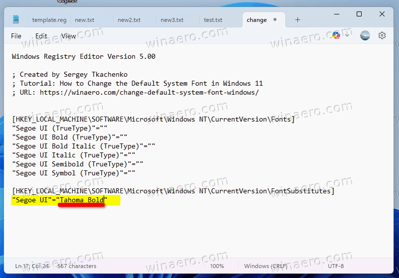This screenshot has width=399, height=278.
Task: Open the View menu
Action: coord(68,36)
